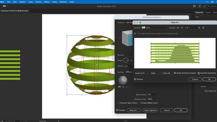Go to last surface in Map Art

[203, 28]
